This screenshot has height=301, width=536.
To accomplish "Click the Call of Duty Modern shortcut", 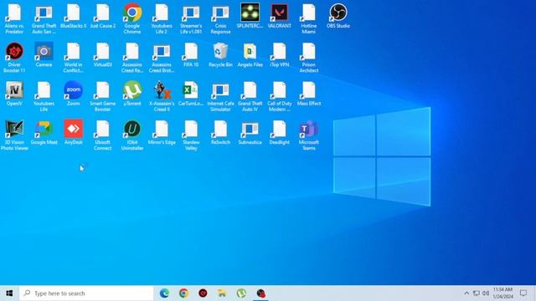I will click(279, 97).
